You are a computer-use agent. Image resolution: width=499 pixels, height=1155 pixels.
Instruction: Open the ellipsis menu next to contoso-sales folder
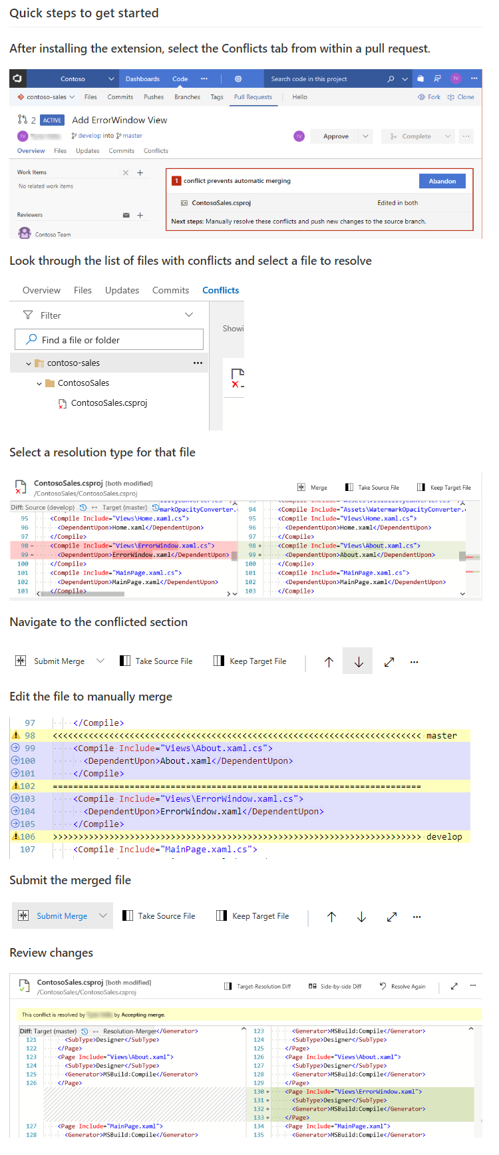pyautogui.click(x=198, y=363)
